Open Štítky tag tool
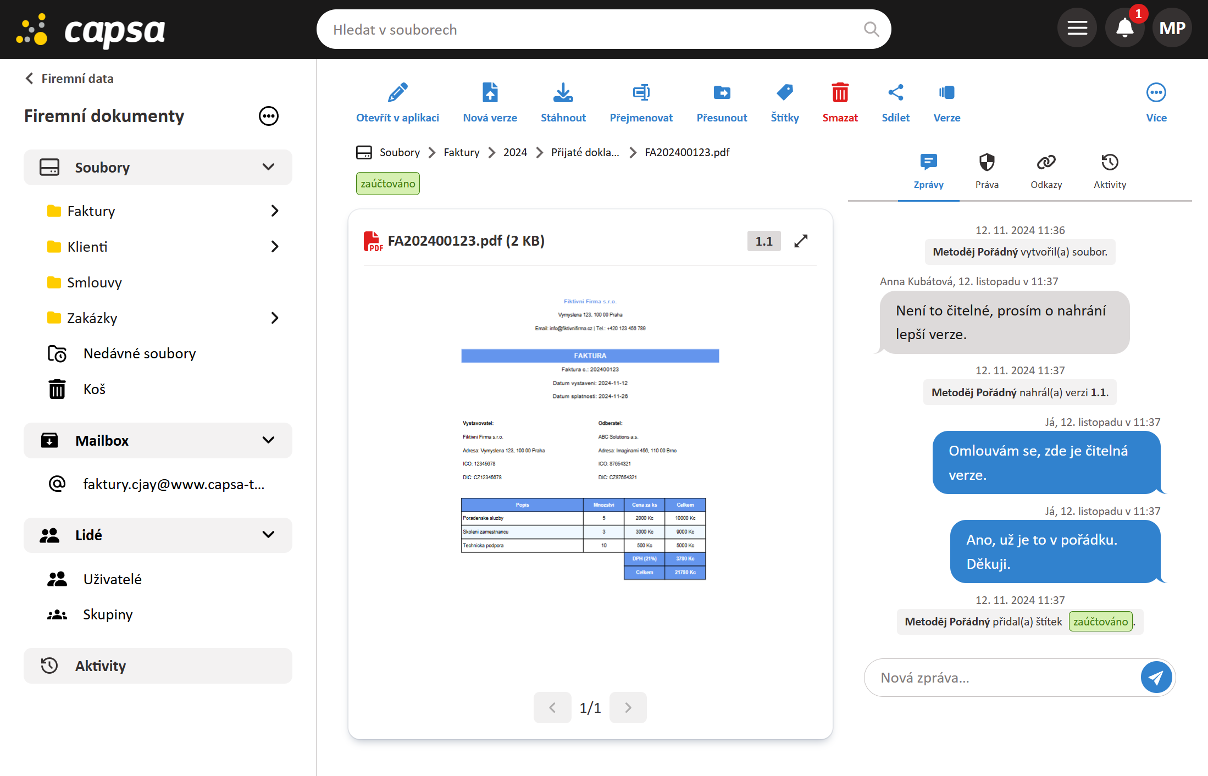This screenshot has height=776, width=1208. [784, 93]
